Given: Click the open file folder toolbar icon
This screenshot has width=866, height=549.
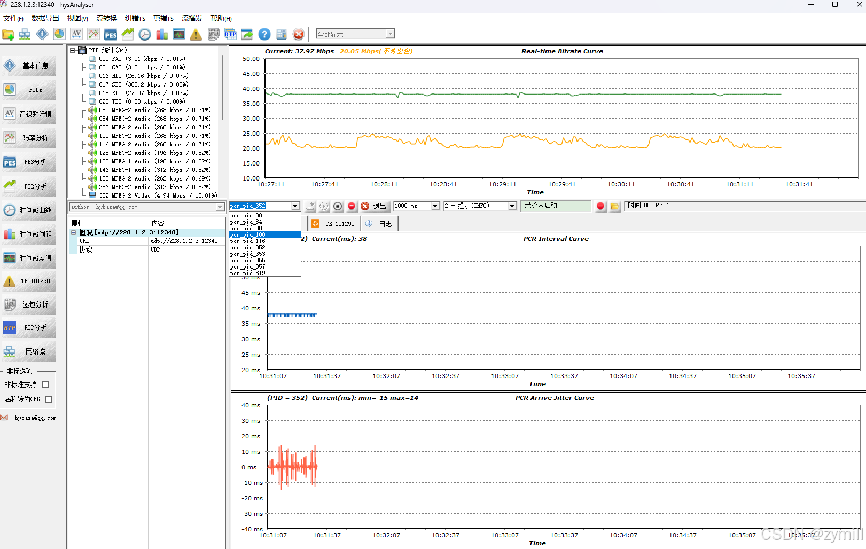Looking at the screenshot, I should (8, 34).
